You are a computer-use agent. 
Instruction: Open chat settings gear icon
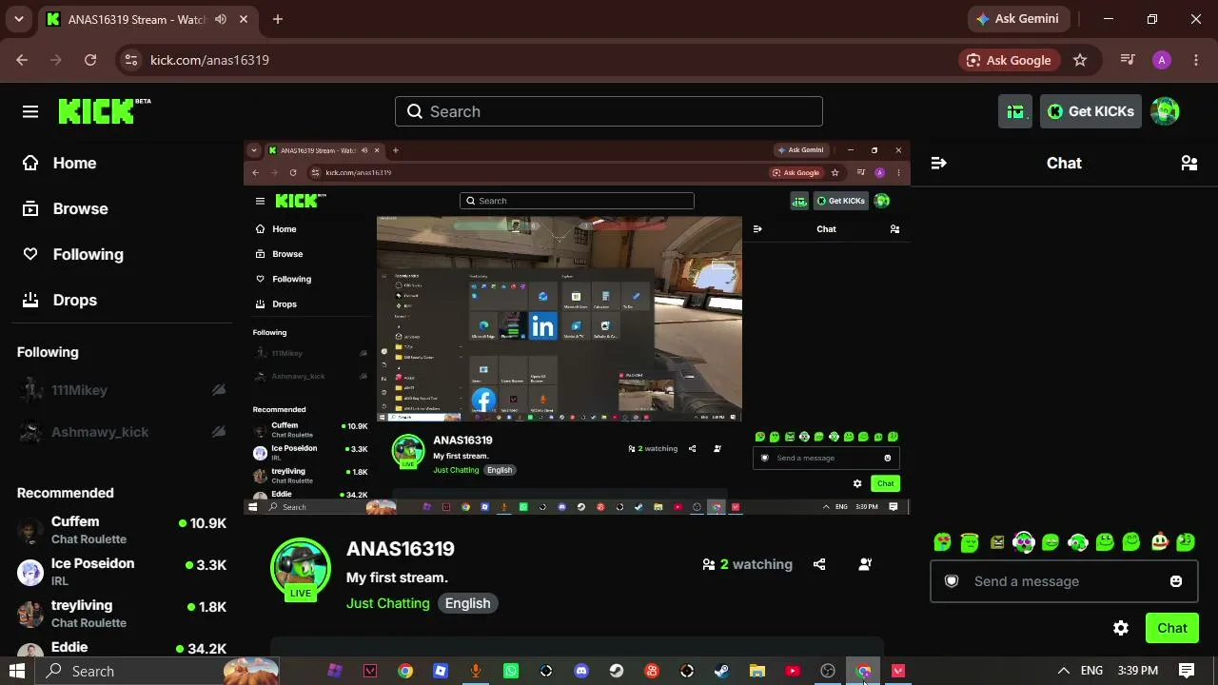[1121, 628]
